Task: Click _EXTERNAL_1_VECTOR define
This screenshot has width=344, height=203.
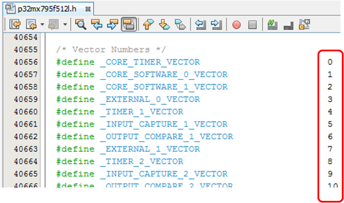Action: (150, 149)
